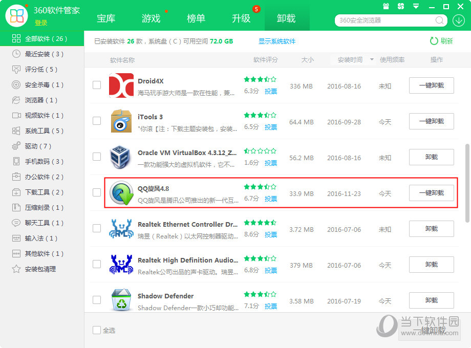Click the search magnifier icon
The image size is (471, 348).
[439, 20]
